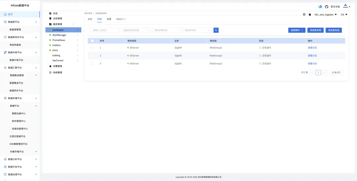
Task: Click the blue search magnifier button
Action: pos(216,30)
